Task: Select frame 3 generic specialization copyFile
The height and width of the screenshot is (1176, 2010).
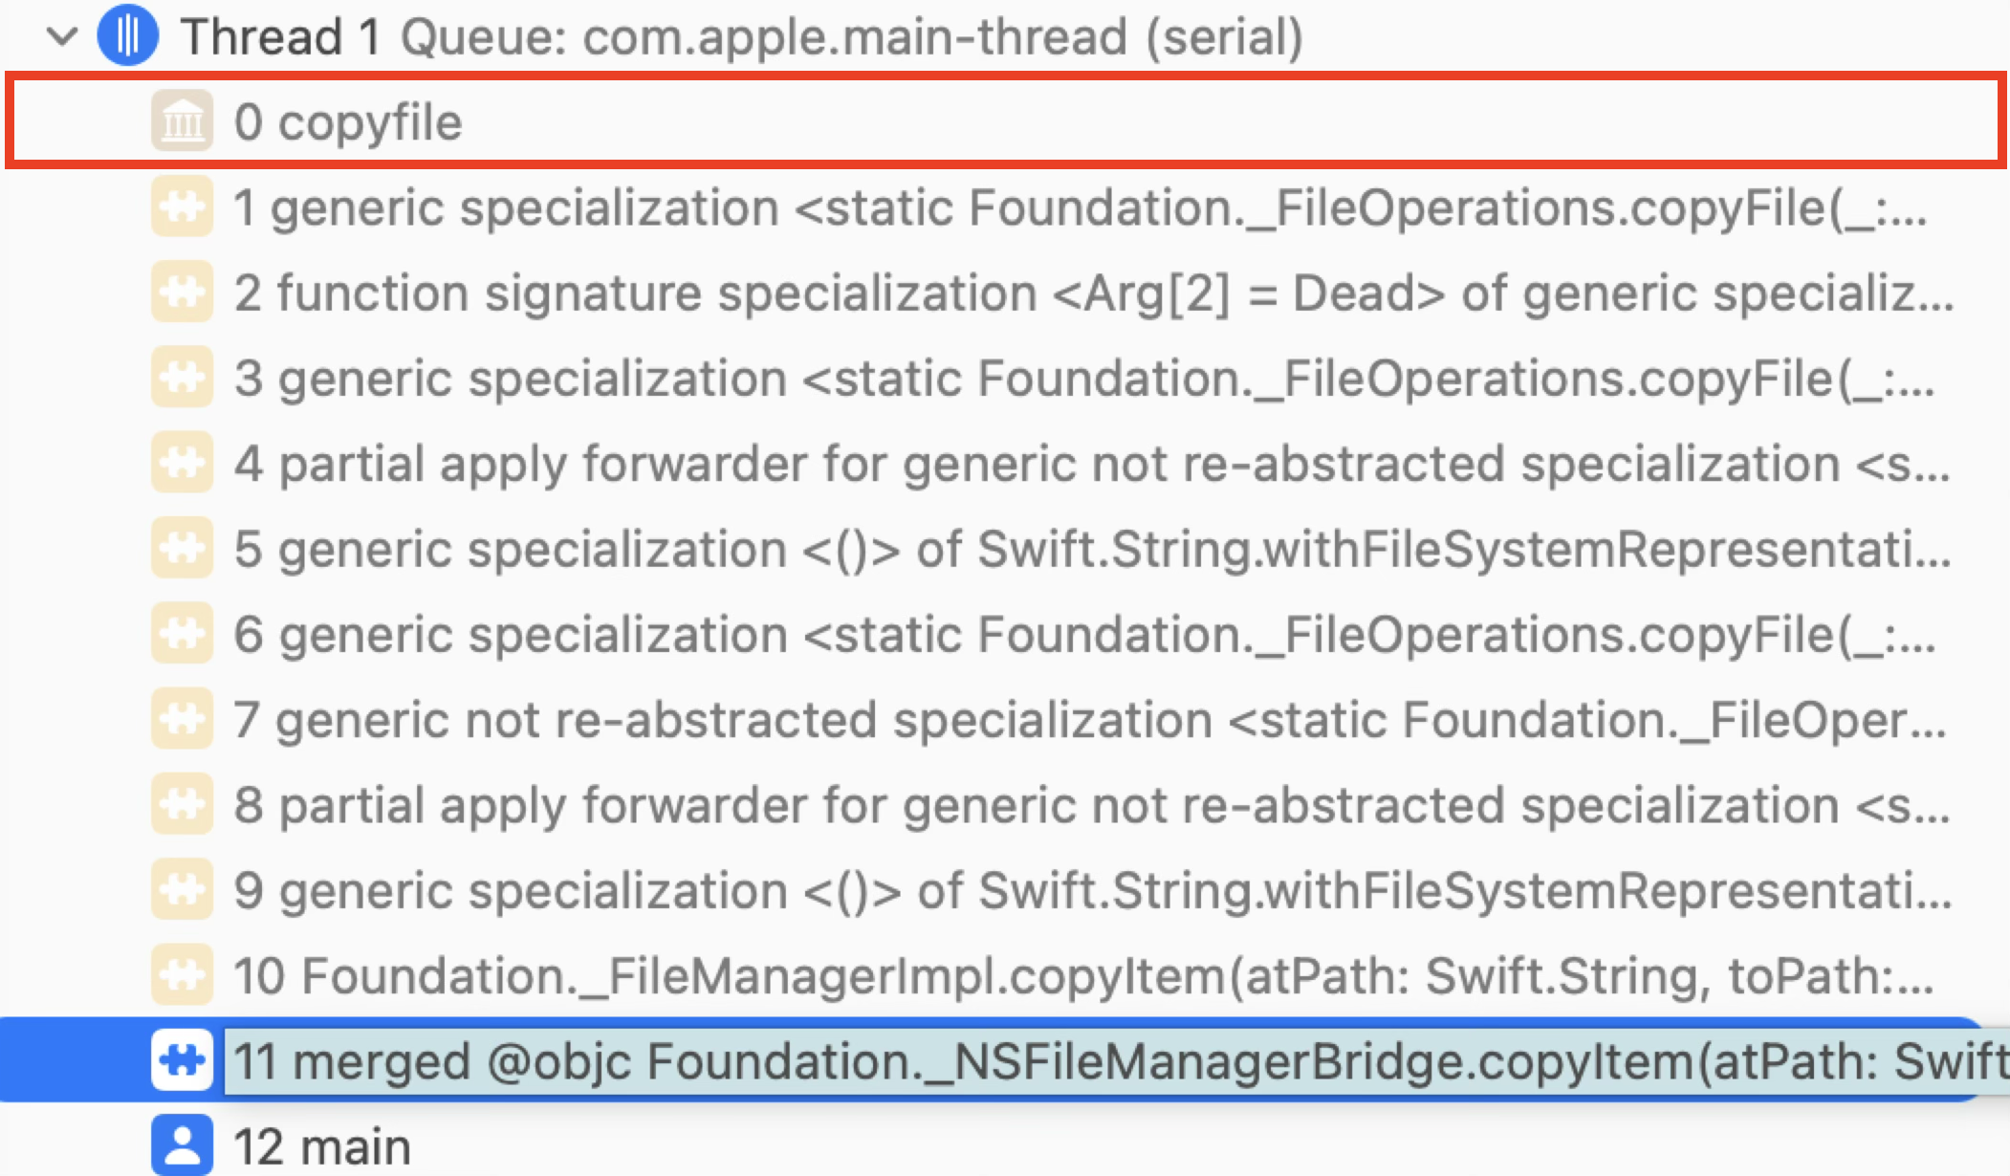Action: click(1005, 378)
